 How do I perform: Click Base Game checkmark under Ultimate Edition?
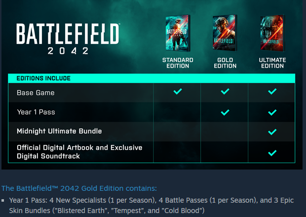click(x=272, y=91)
